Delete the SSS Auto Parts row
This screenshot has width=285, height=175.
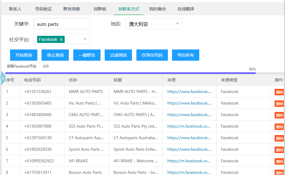point(279,127)
